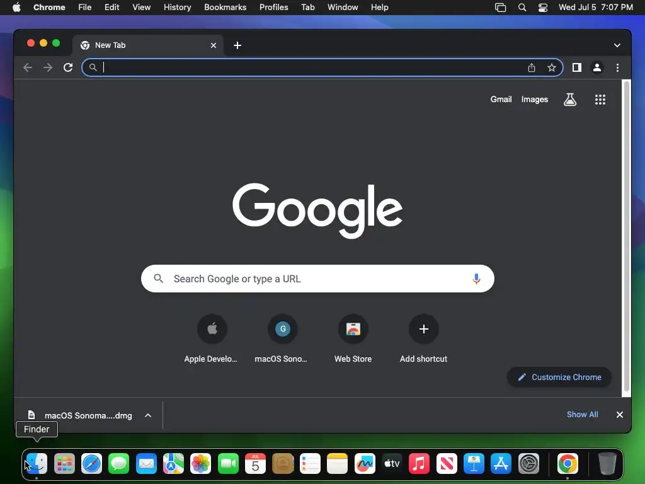The height and width of the screenshot is (484, 645).
Task: Click Customize Chrome button
Action: 559,377
